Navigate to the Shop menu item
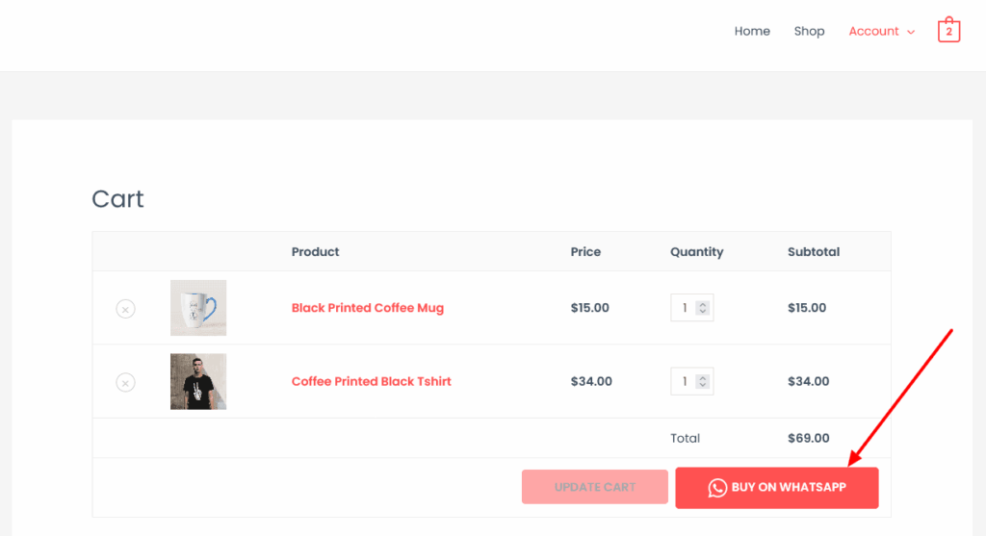The image size is (986, 536). click(x=809, y=31)
